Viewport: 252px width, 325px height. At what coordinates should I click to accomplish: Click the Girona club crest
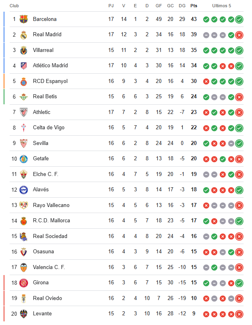[23, 283]
